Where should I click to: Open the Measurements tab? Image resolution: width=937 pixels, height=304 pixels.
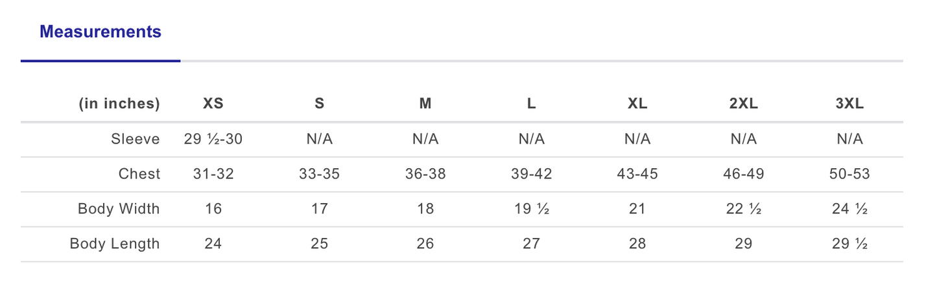point(101,32)
